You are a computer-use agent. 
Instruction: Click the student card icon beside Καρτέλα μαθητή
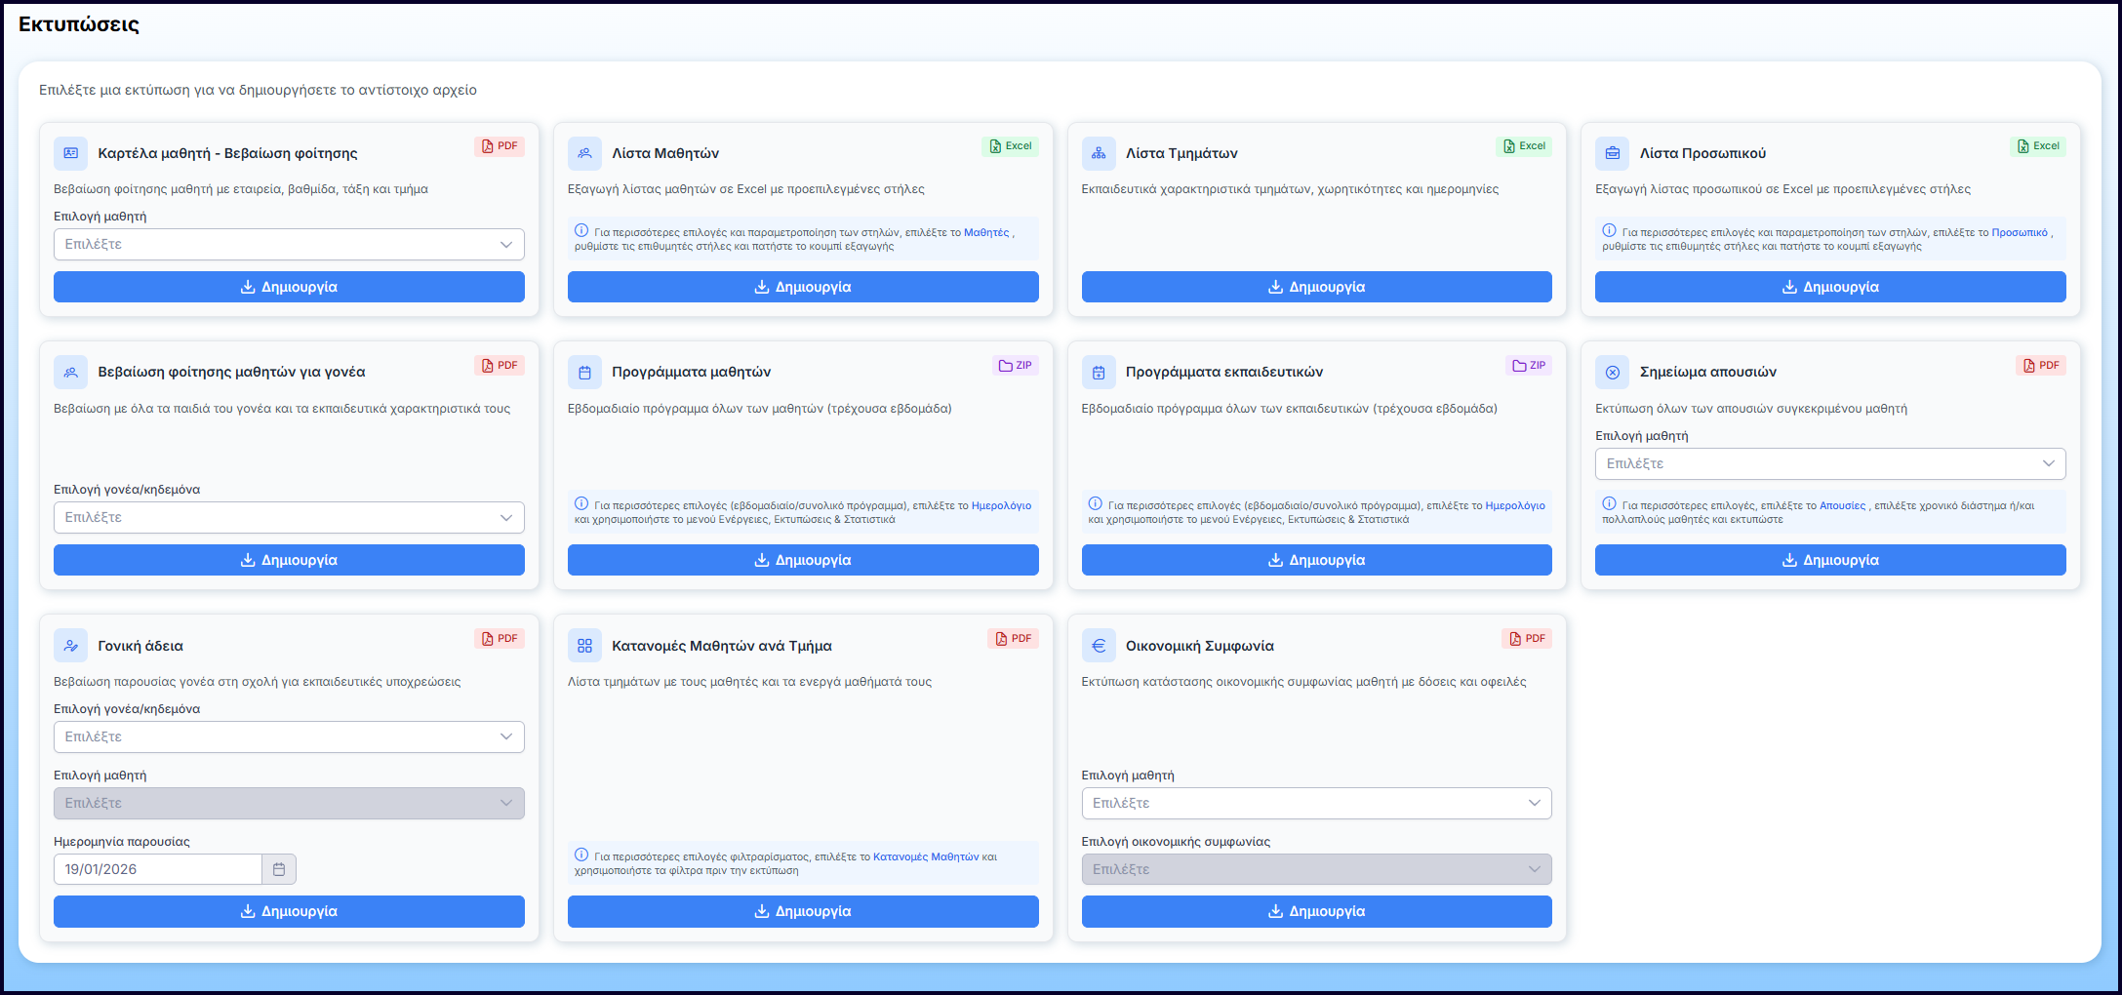(70, 153)
